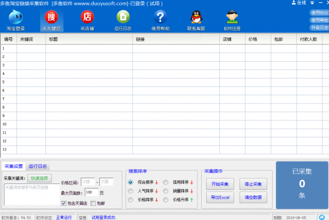The image size is (329, 220).
Task: Open the 使用协议 link
Action: tap(319, 13)
